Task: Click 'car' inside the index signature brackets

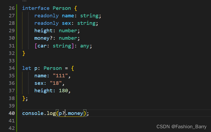Action: click(42, 46)
